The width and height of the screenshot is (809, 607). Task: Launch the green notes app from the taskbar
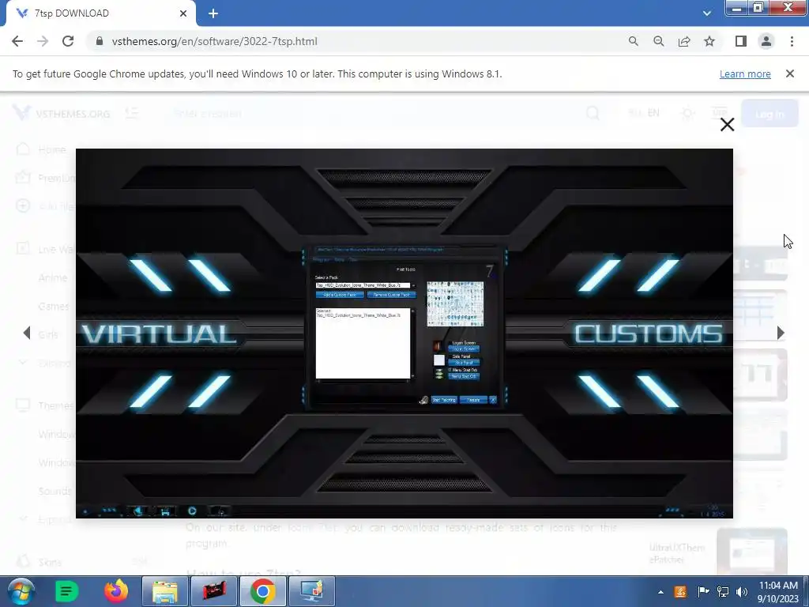pos(66,591)
